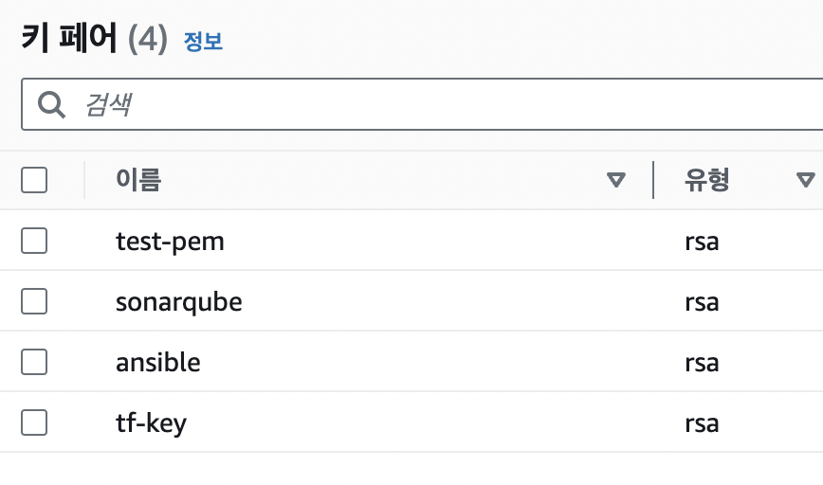Focus the 검색 key pair search field
The width and height of the screenshot is (823, 485).
click(x=427, y=104)
